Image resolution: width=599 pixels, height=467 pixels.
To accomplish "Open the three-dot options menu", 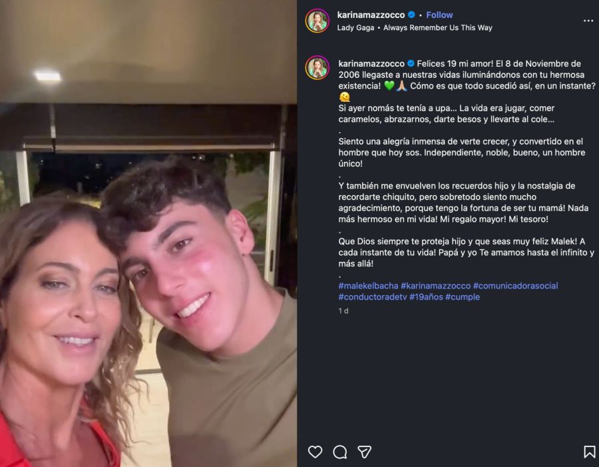I will pyautogui.click(x=588, y=20).
